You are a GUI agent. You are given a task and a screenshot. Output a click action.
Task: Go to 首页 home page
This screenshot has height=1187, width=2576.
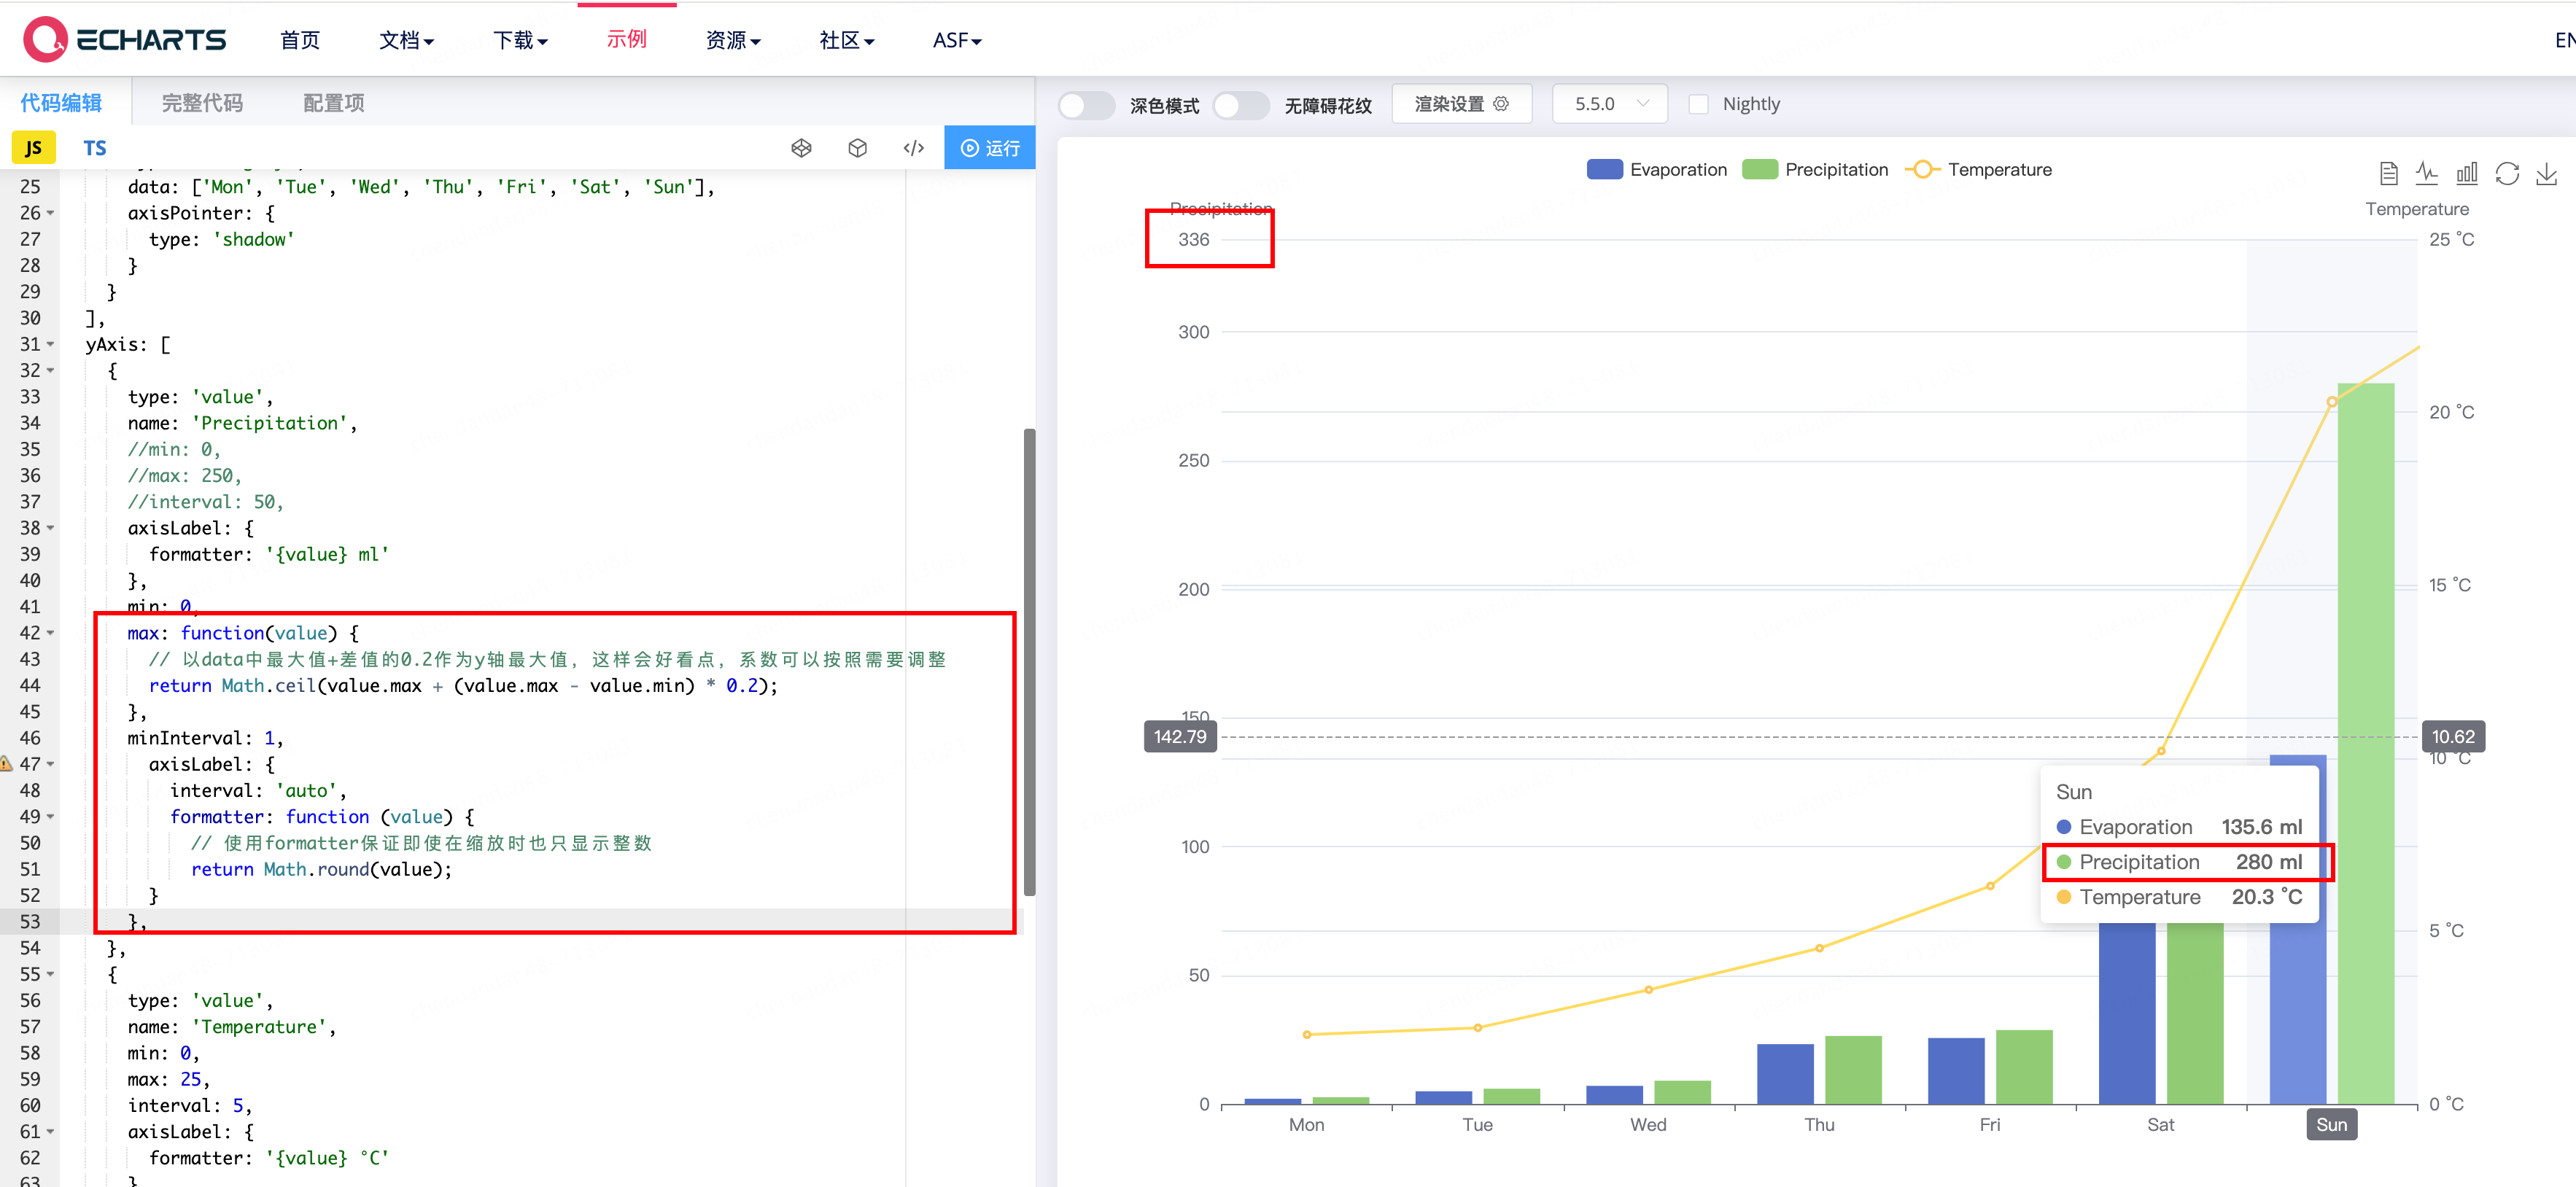click(x=300, y=40)
